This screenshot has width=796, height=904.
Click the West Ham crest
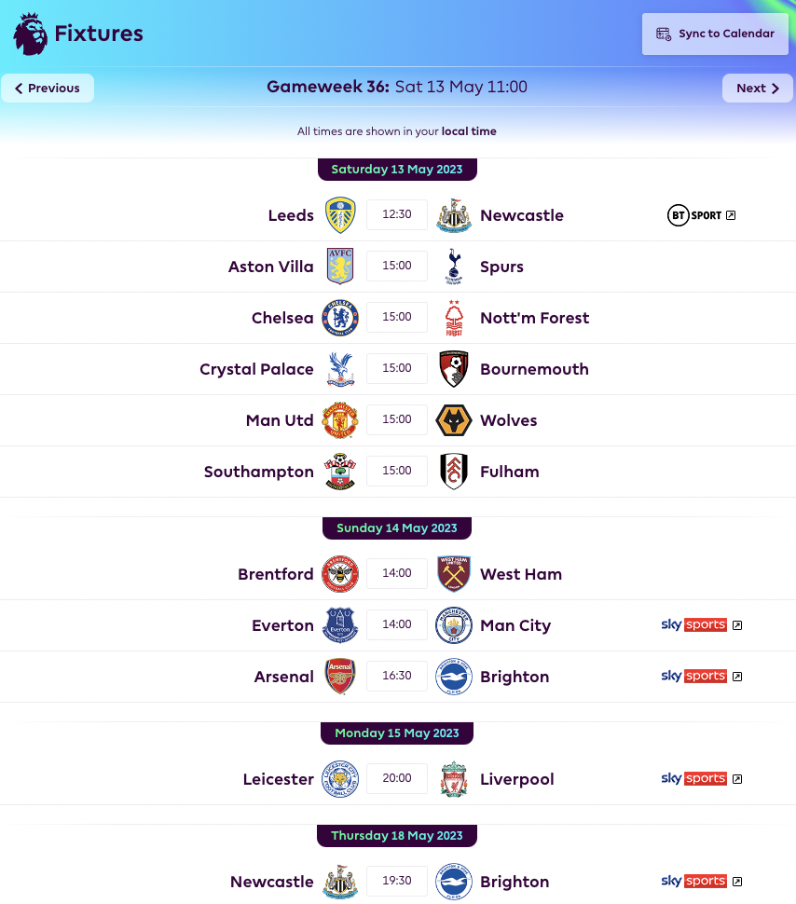pos(454,574)
